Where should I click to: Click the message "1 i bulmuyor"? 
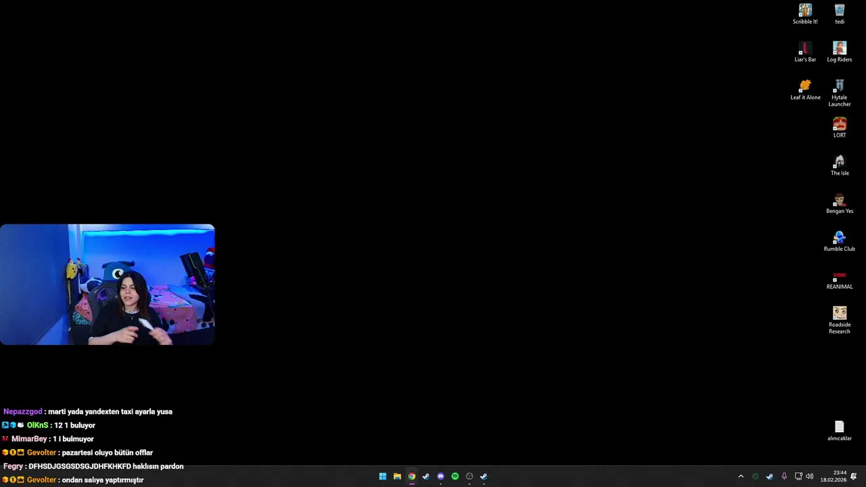(73, 439)
